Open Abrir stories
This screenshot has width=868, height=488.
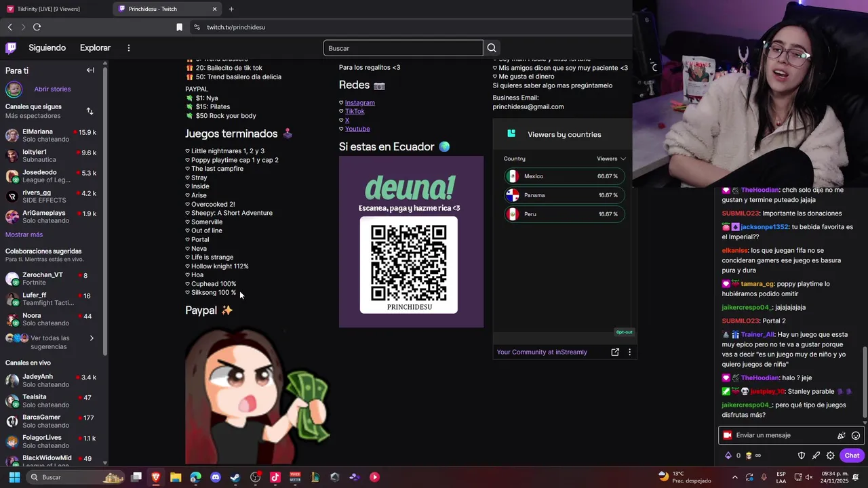pyautogui.click(x=52, y=89)
